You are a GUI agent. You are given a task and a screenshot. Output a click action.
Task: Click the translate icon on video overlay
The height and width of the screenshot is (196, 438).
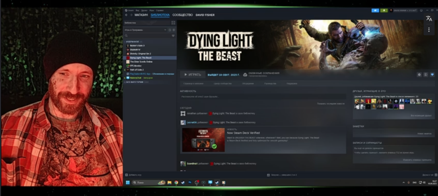tap(429, 19)
